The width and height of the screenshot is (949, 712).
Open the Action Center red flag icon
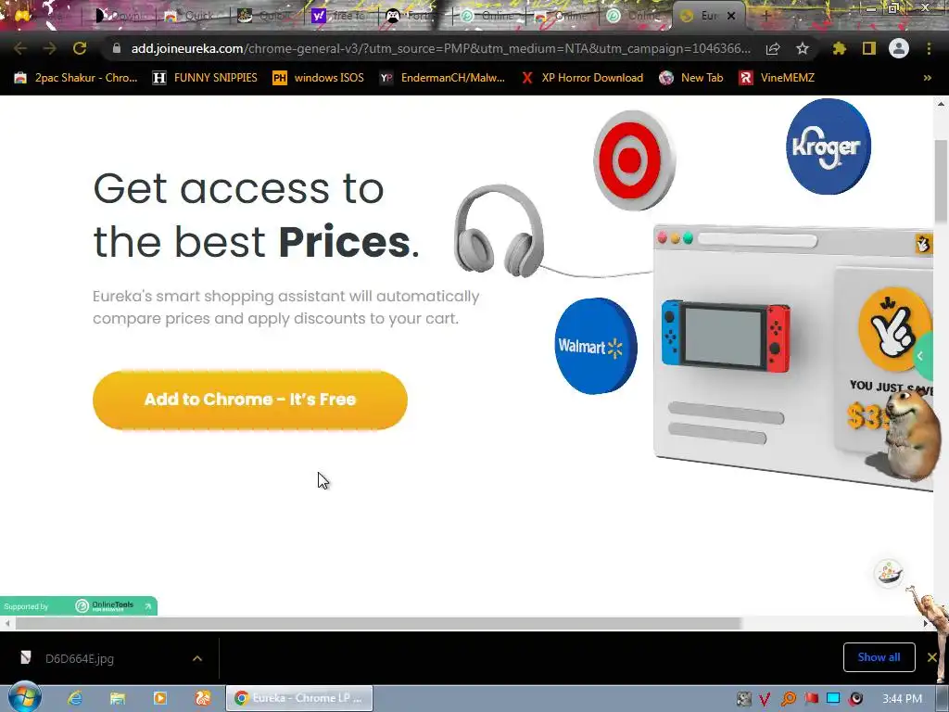tap(811, 699)
